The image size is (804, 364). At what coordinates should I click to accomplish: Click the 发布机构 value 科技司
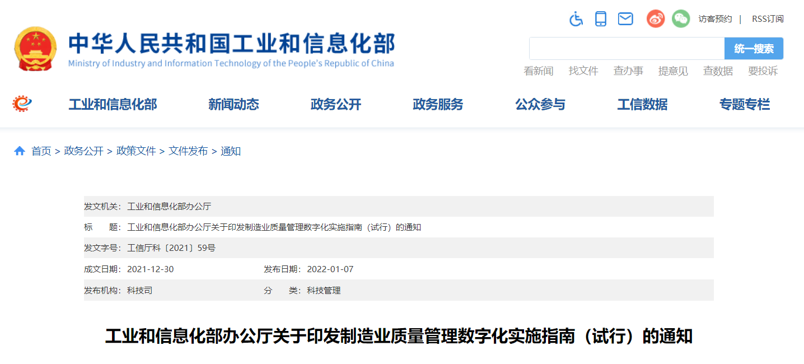pos(139,291)
